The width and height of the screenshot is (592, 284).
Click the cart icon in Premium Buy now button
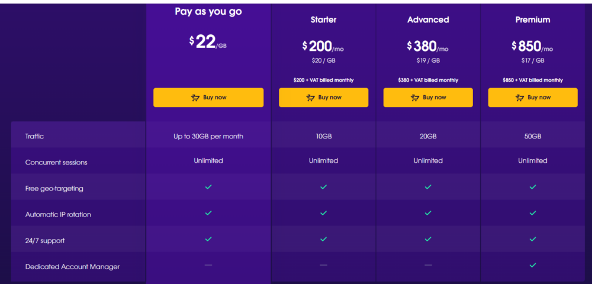[x=520, y=98]
